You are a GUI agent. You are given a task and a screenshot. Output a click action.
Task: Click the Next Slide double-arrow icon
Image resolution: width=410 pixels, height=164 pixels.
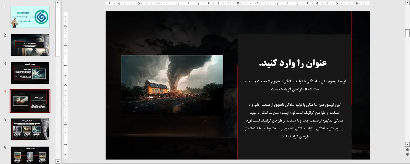tap(407, 154)
